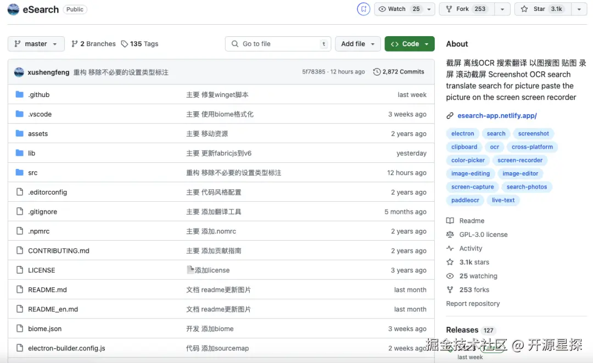The image size is (593, 363).
Task: Open the esearch-app.netlify.app link
Action: click(x=497, y=116)
